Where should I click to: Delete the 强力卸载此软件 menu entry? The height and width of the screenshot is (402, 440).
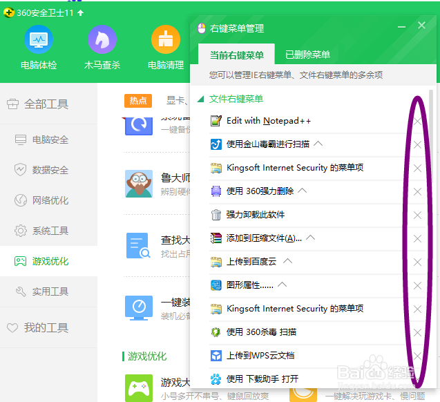[x=417, y=216]
